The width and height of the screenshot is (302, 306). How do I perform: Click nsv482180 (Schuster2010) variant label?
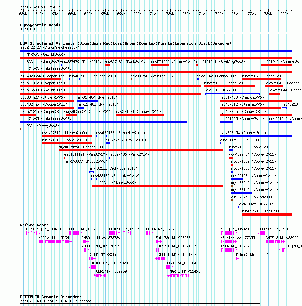tap(93, 76)
